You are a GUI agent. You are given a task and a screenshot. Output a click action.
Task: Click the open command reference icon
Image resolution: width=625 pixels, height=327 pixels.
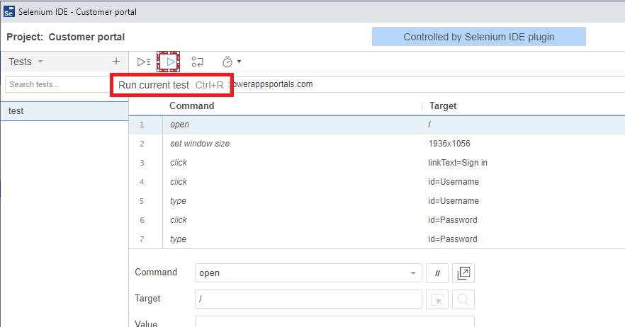point(463,273)
